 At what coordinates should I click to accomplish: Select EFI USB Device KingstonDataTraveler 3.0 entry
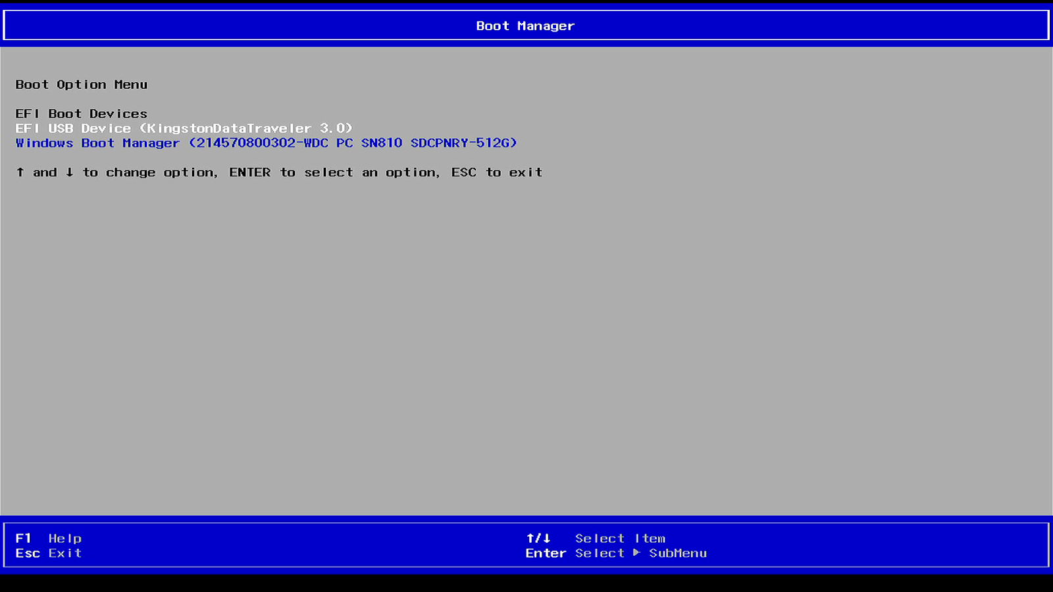[184, 128]
